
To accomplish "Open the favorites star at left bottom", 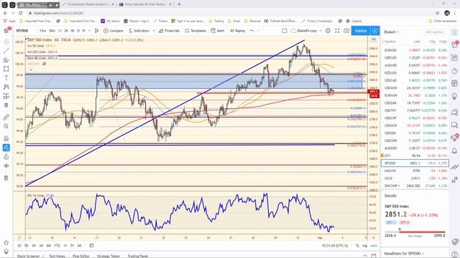I will click(x=6, y=242).
